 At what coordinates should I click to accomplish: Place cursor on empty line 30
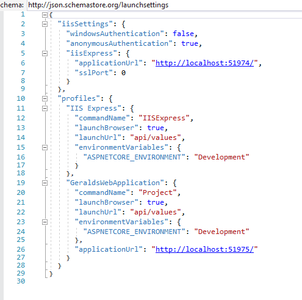(x=142, y=281)
